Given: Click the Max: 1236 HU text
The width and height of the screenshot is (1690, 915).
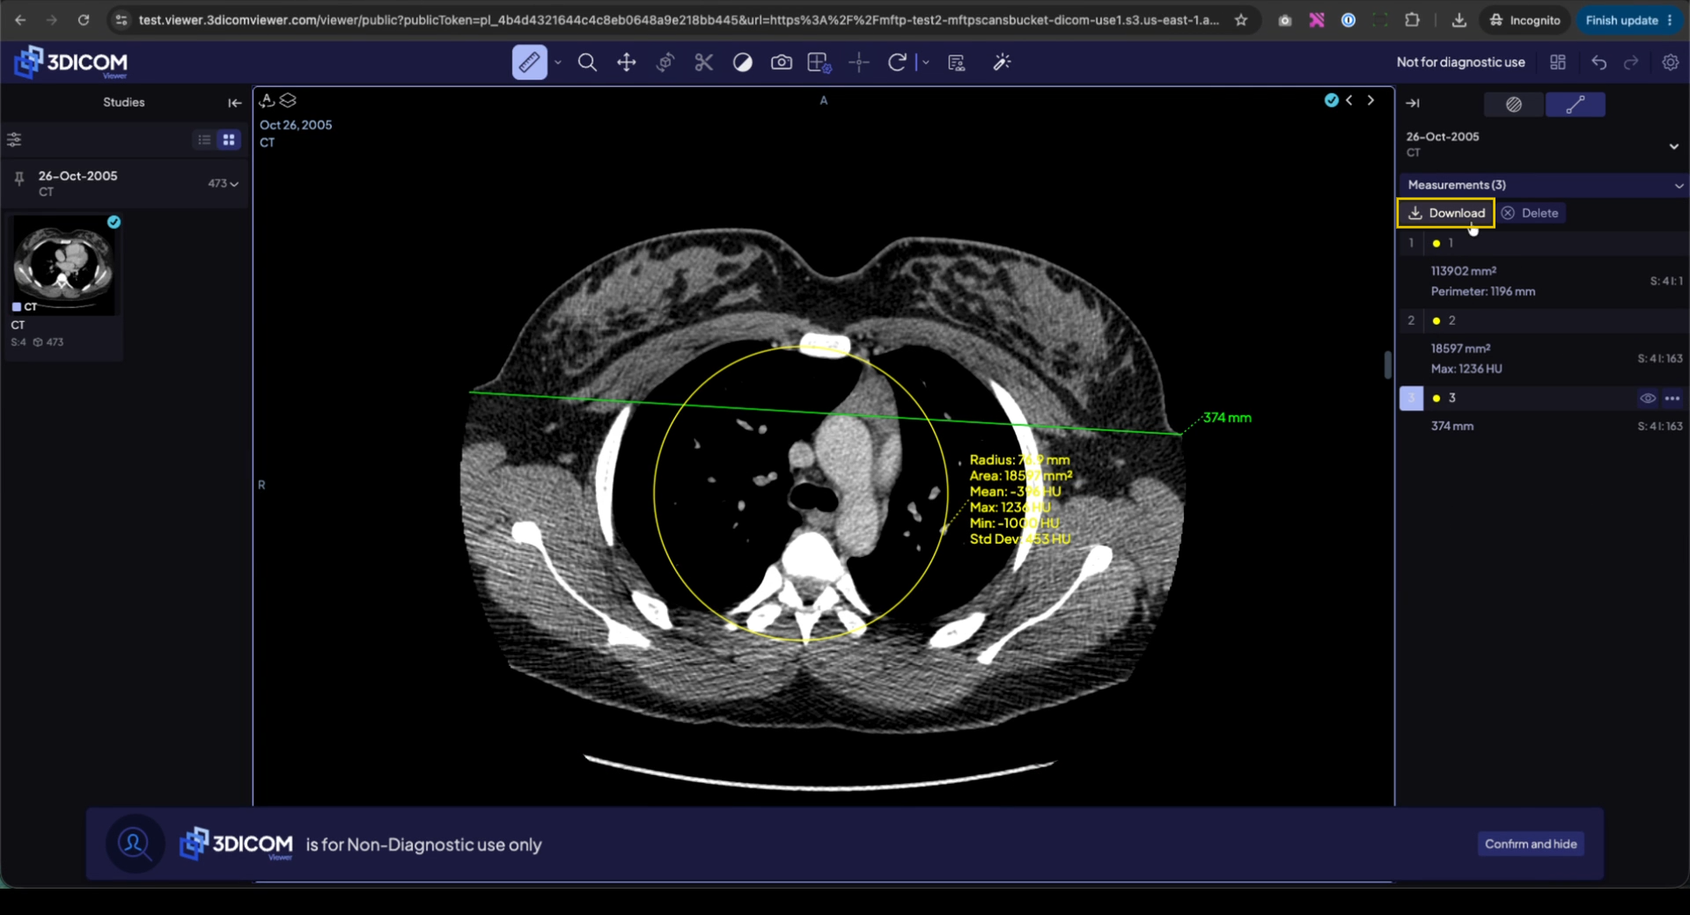Looking at the screenshot, I should coord(1466,369).
